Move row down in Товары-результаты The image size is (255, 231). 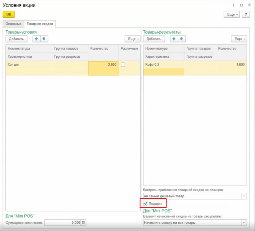pyautogui.click(x=182, y=39)
